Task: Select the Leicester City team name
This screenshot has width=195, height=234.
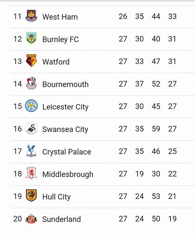Action: pos(65,107)
